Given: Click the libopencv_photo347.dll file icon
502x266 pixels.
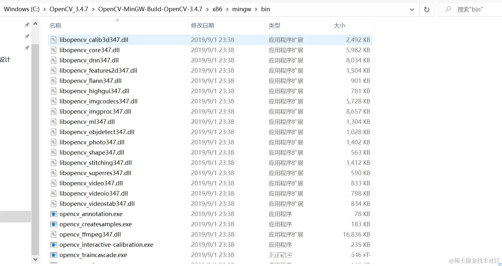Looking at the screenshot, I should pyautogui.click(x=54, y=142).
